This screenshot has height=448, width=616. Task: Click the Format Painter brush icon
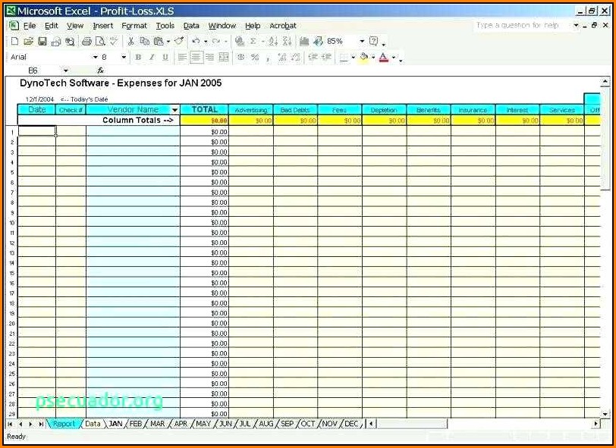pyautogui.click(x=179, y=42)
